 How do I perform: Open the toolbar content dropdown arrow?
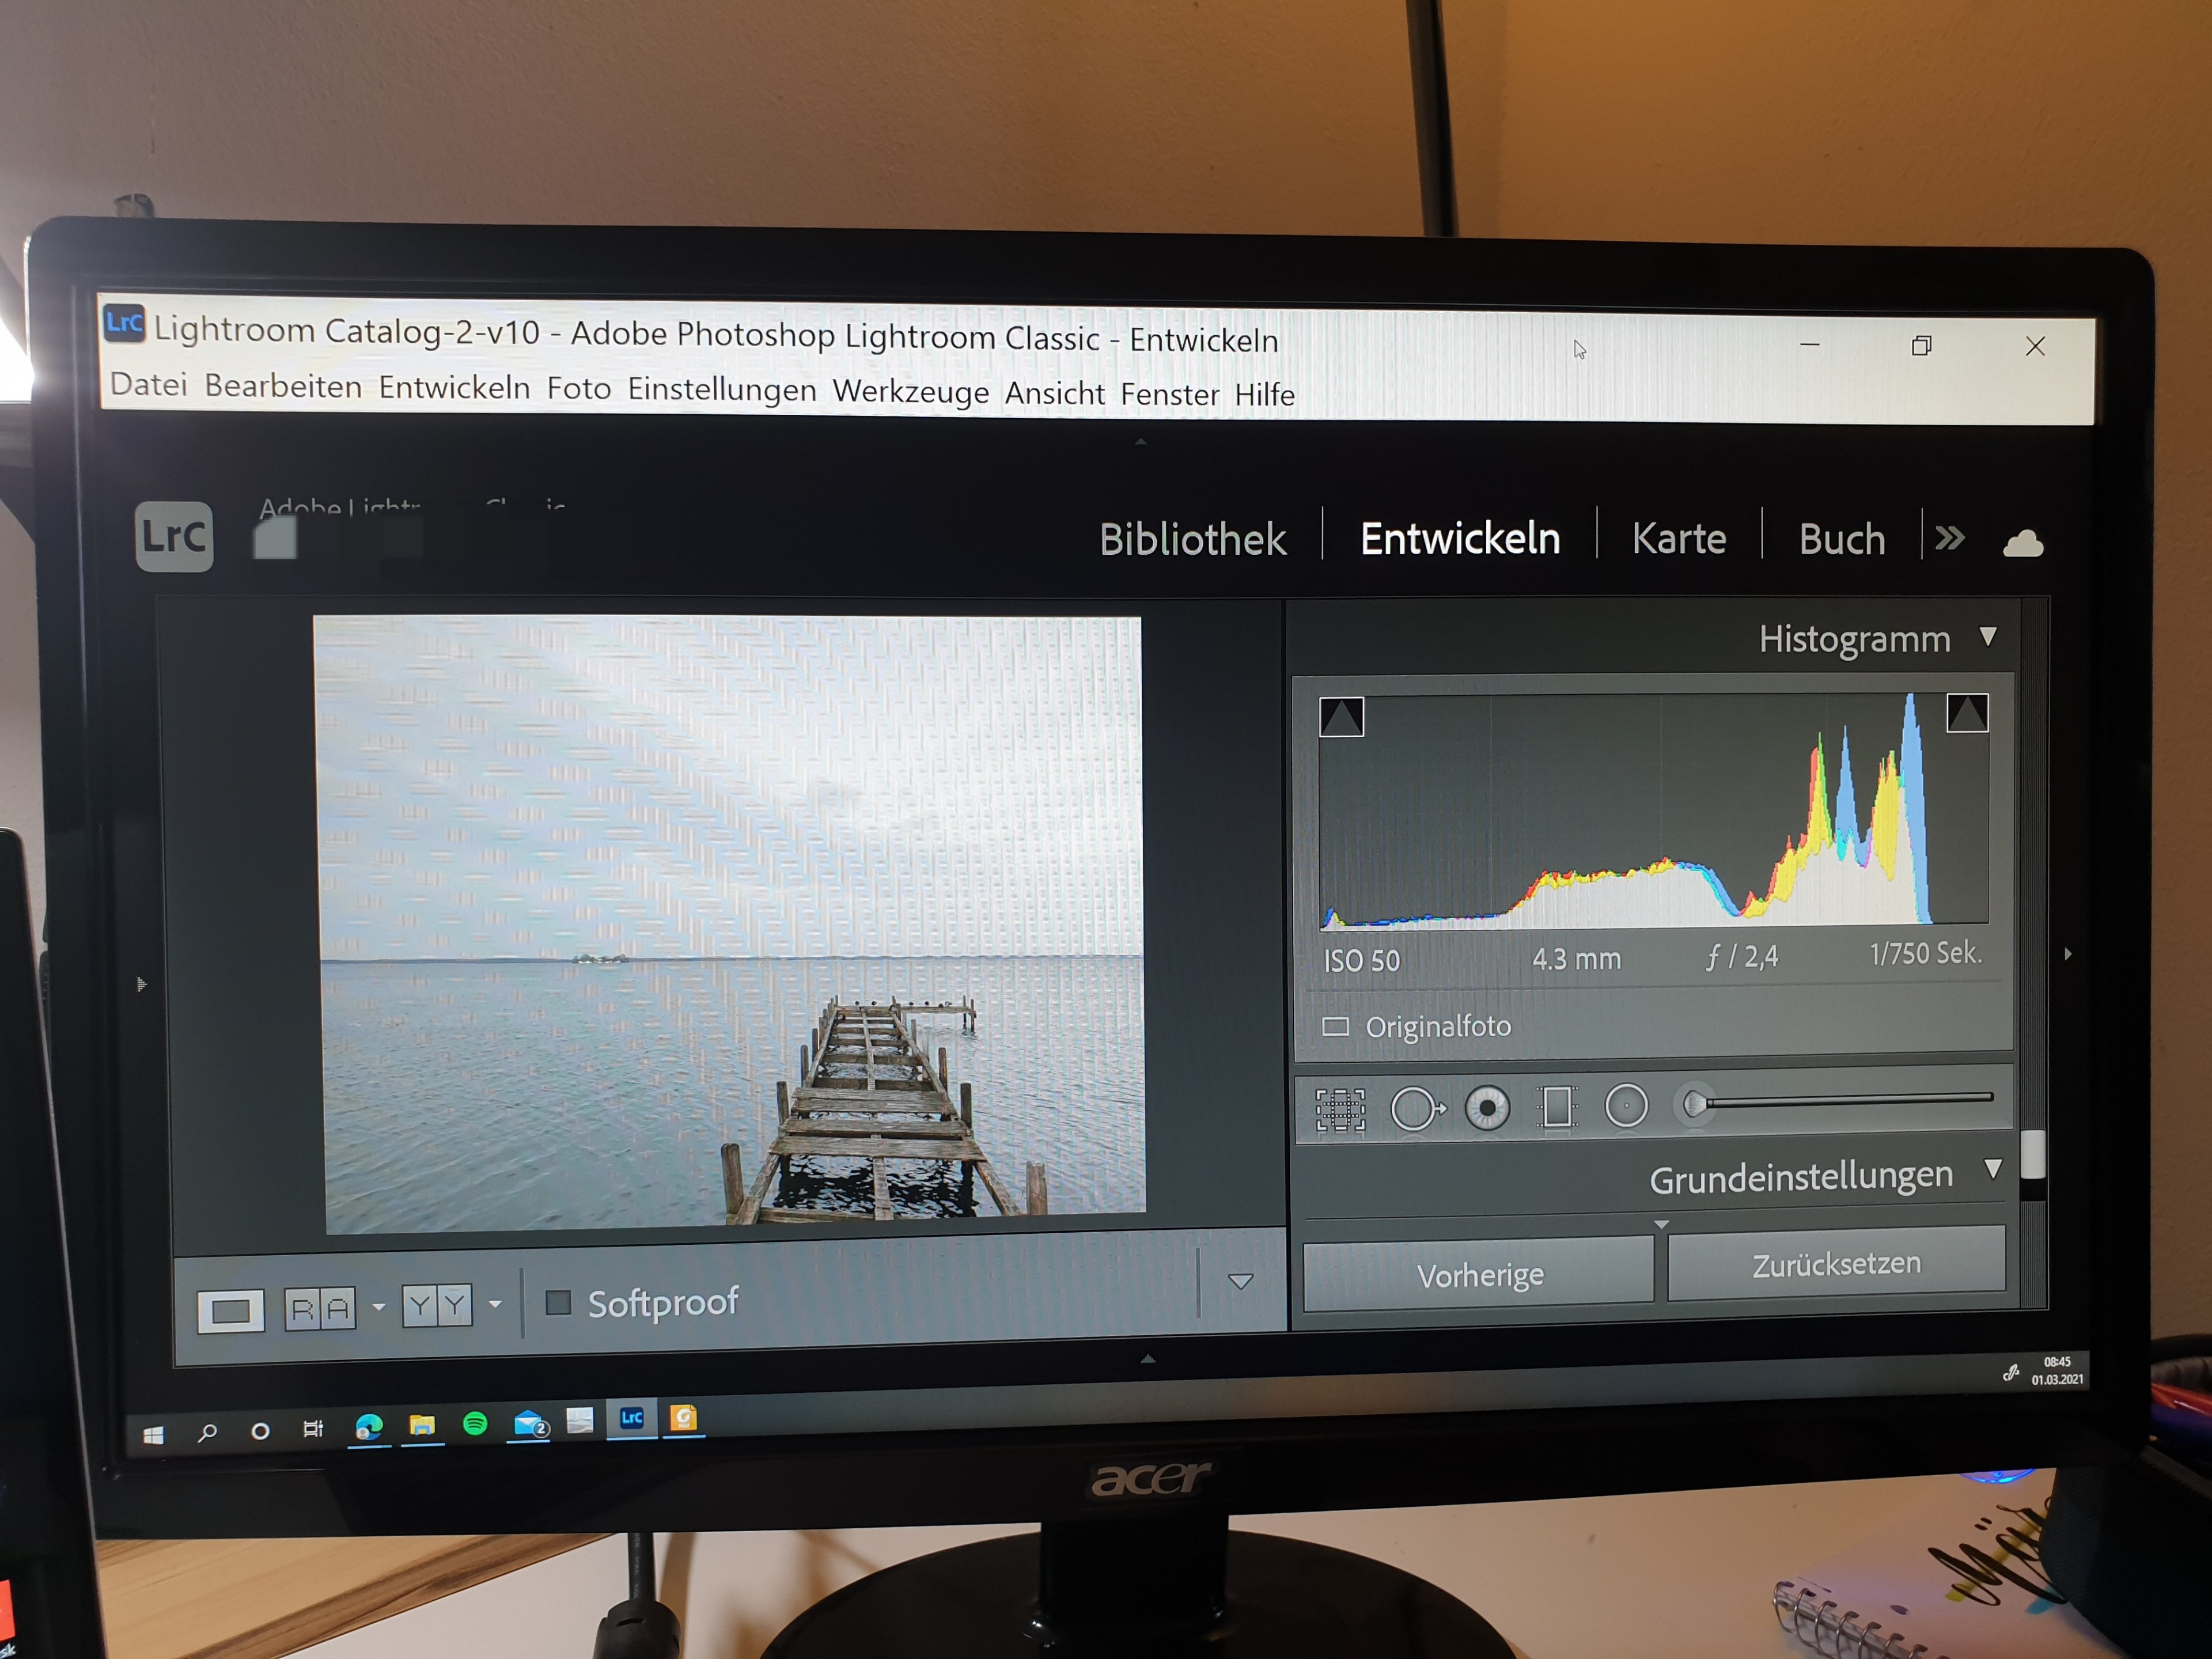pyautogui.click(x=1240, y=1282)
